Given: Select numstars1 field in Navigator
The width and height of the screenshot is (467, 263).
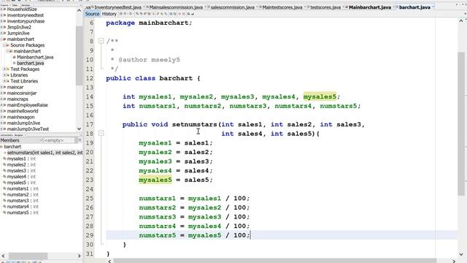Looking at the screenshot, I should (23, 188).
